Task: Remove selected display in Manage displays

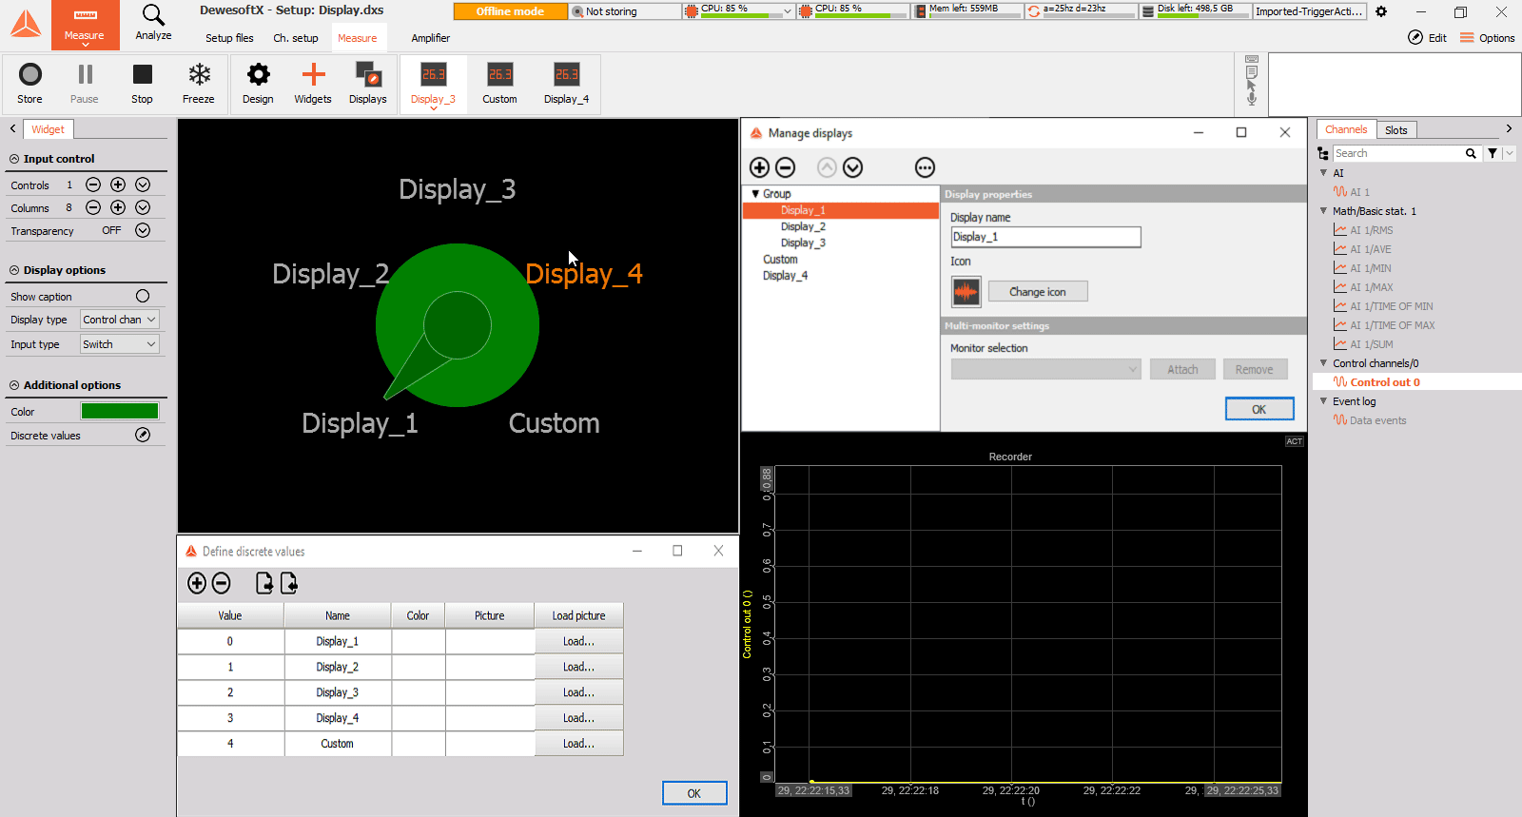Action: [x=785, y=167]
